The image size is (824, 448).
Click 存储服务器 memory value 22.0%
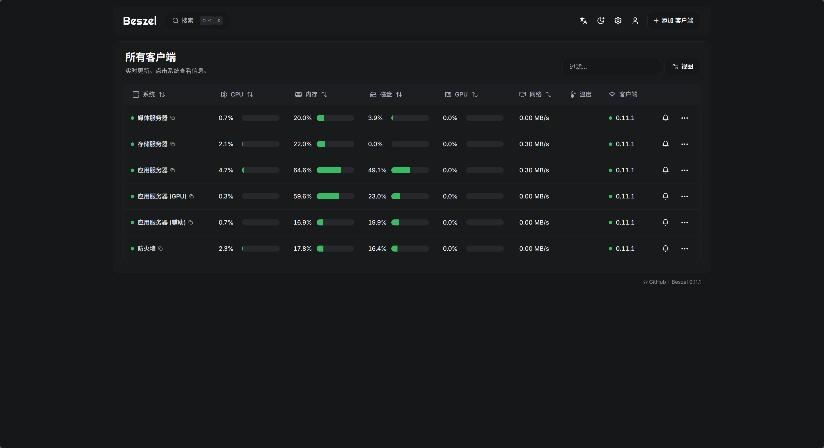(302, 144)
